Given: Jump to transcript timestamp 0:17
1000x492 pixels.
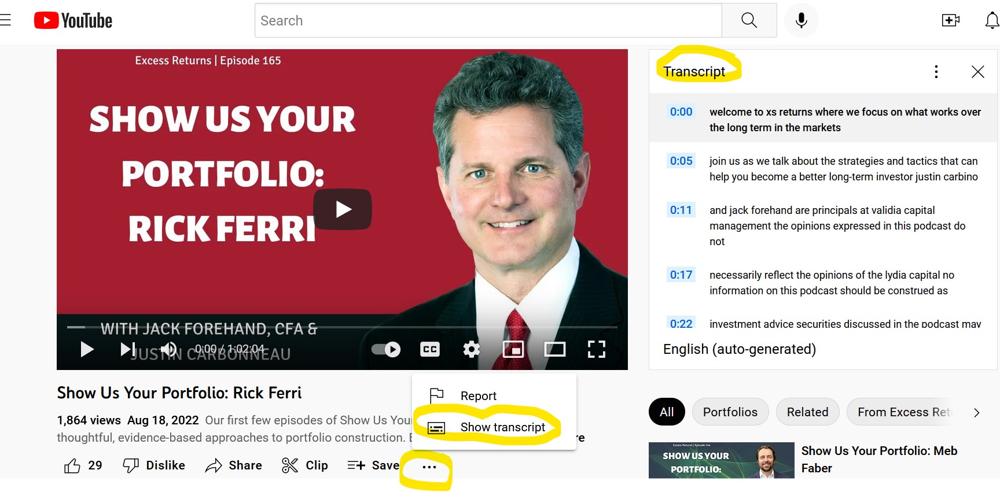Looking at the screenshot, I should click(x=681, y=275).
